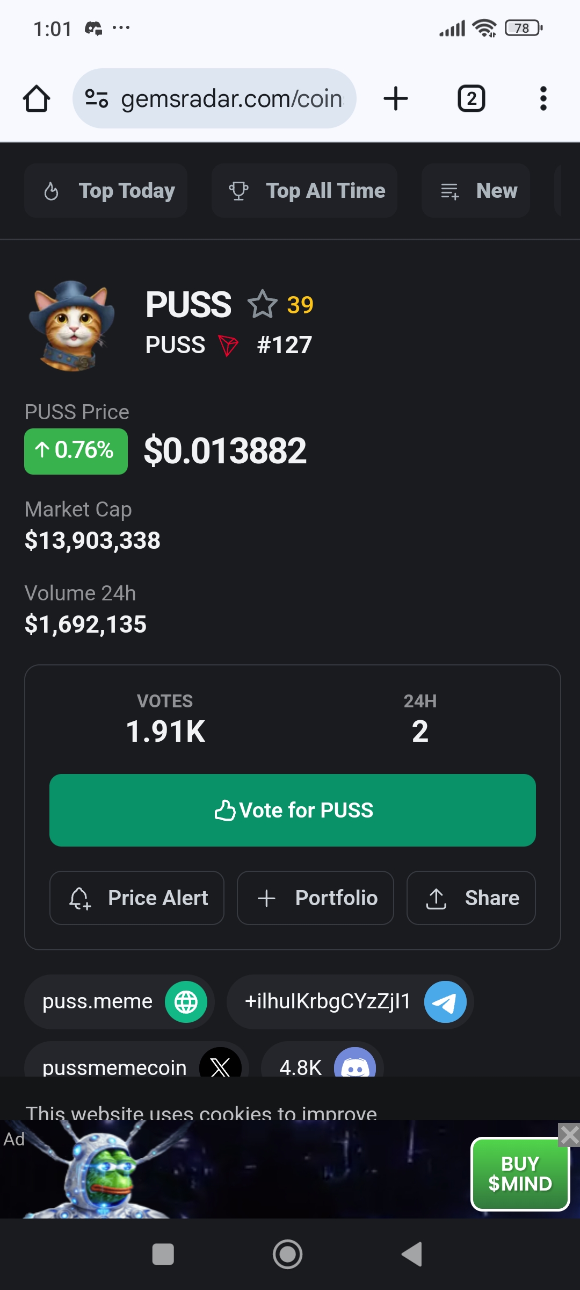Screen dimensions: 580x1290
Task: Tap the browser home icon
Action: 37,98
